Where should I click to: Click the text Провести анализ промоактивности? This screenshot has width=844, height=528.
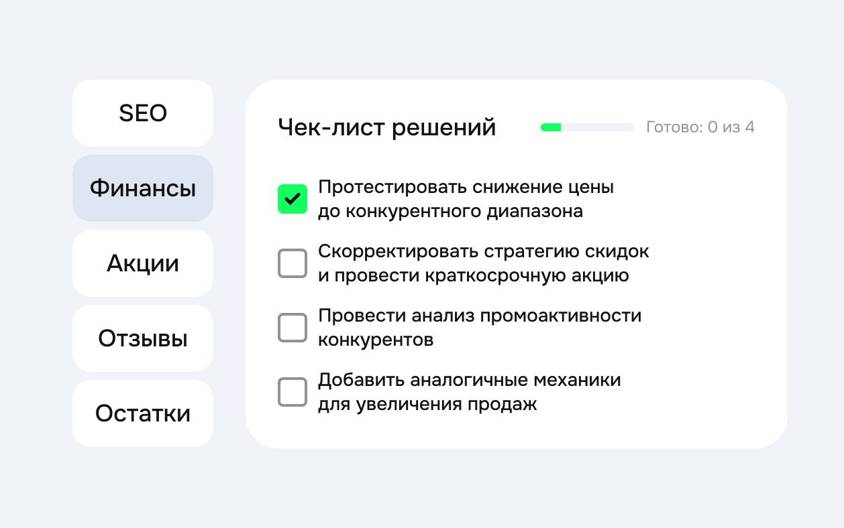click(480, 316)
